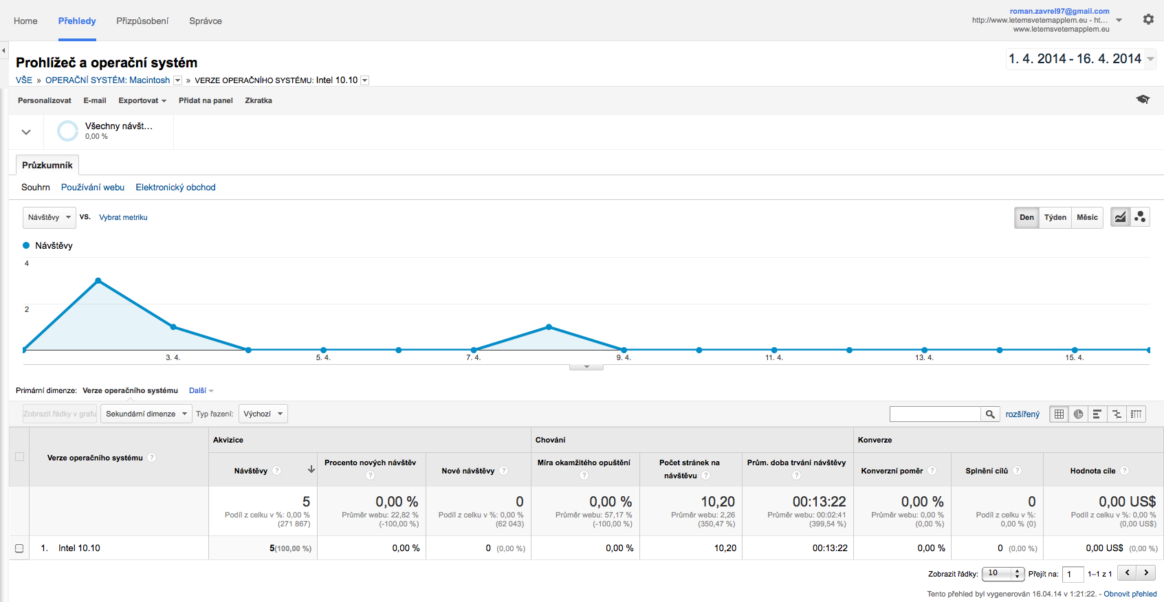Switch to the motion chart dots icon

(x=1140, y=217)
